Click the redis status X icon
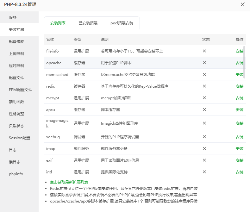Screen dimensions: 250x212 204,86
